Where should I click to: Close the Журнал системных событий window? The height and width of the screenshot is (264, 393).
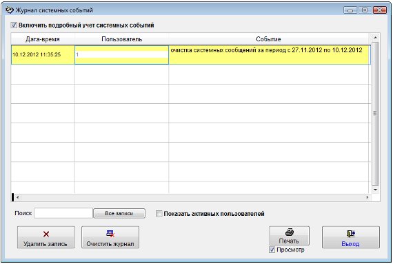tap(380, 10)
